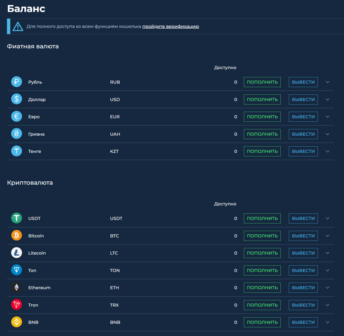The height and width of the screenshot is (336, 344).
Task: Deposit USDT using the ПОПОЛНИТЬ button
Action: [x=262, y=218]
